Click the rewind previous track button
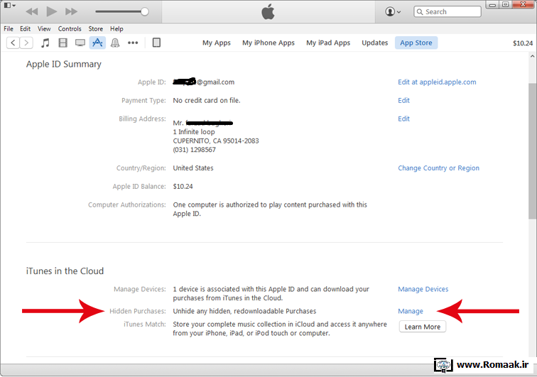 32,11
